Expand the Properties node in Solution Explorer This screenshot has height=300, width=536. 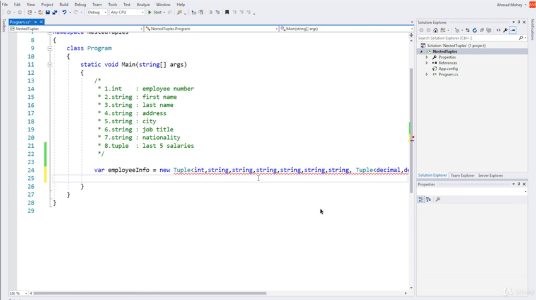pyautogui.click(x=427, y=57)
